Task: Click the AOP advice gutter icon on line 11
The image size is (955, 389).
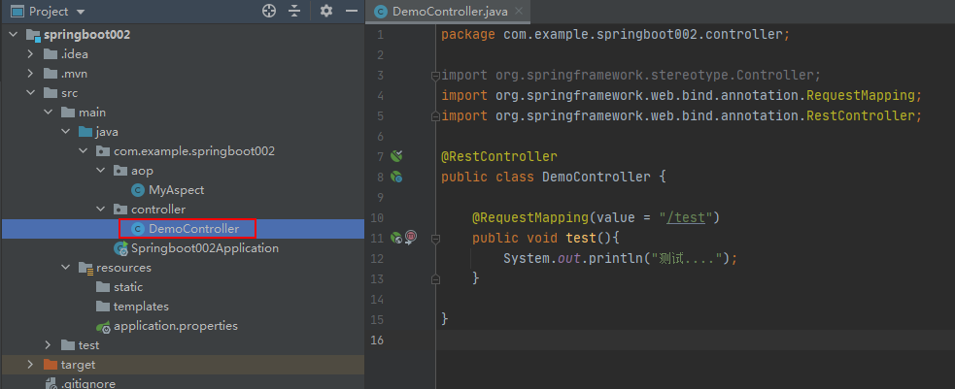Action: pos(410,237)
